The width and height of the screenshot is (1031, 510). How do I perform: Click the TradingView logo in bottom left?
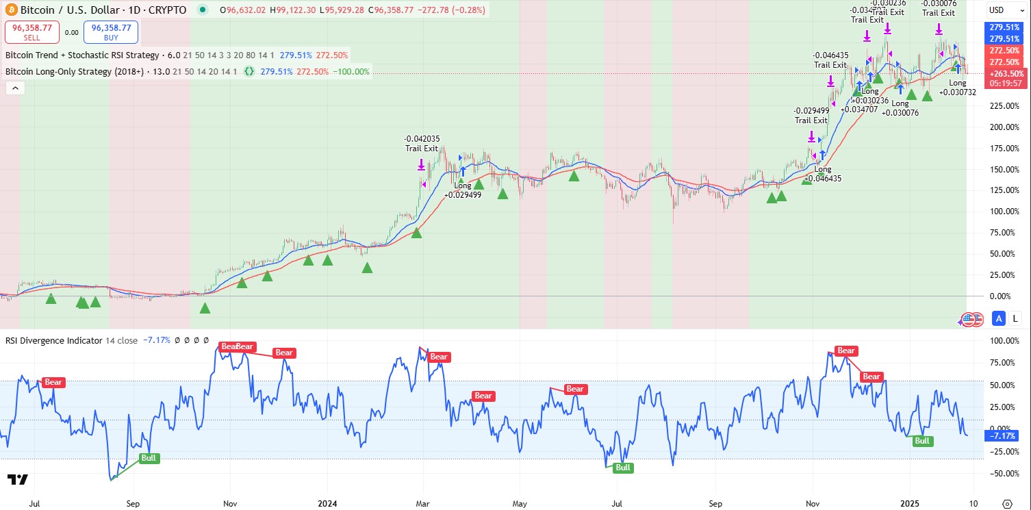[x=17, y=479]
